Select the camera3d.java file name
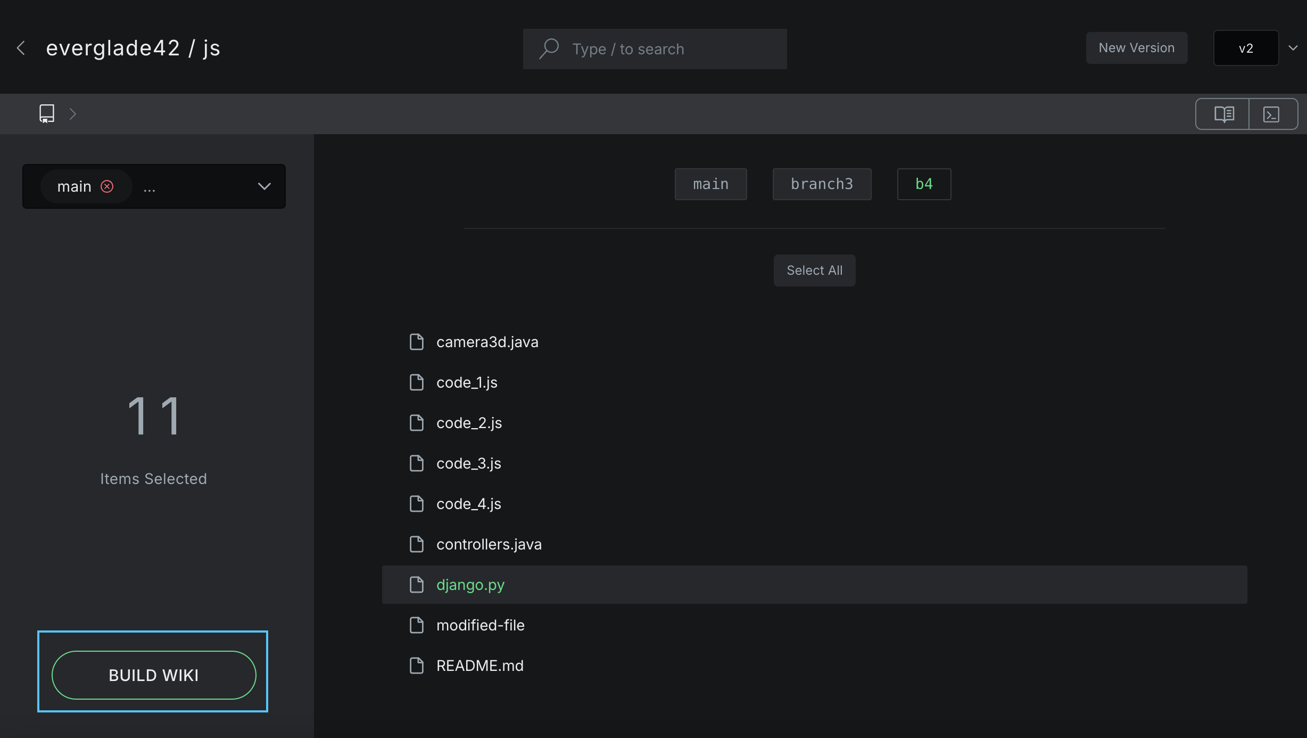Viewport: 1307px width, 738px height. click(487, 342)
